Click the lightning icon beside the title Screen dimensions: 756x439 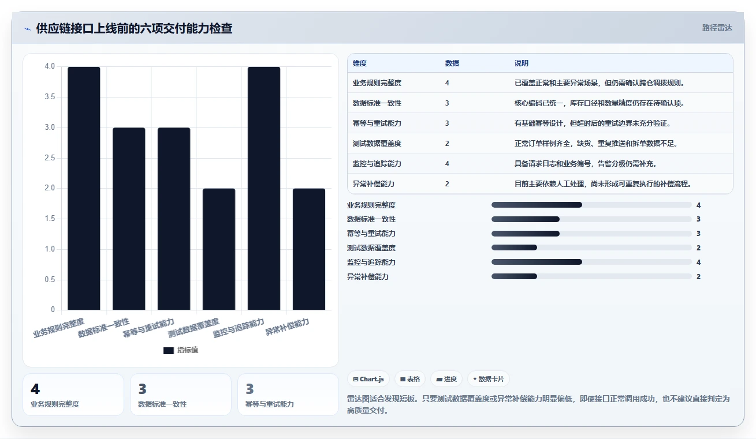point(27,29)
